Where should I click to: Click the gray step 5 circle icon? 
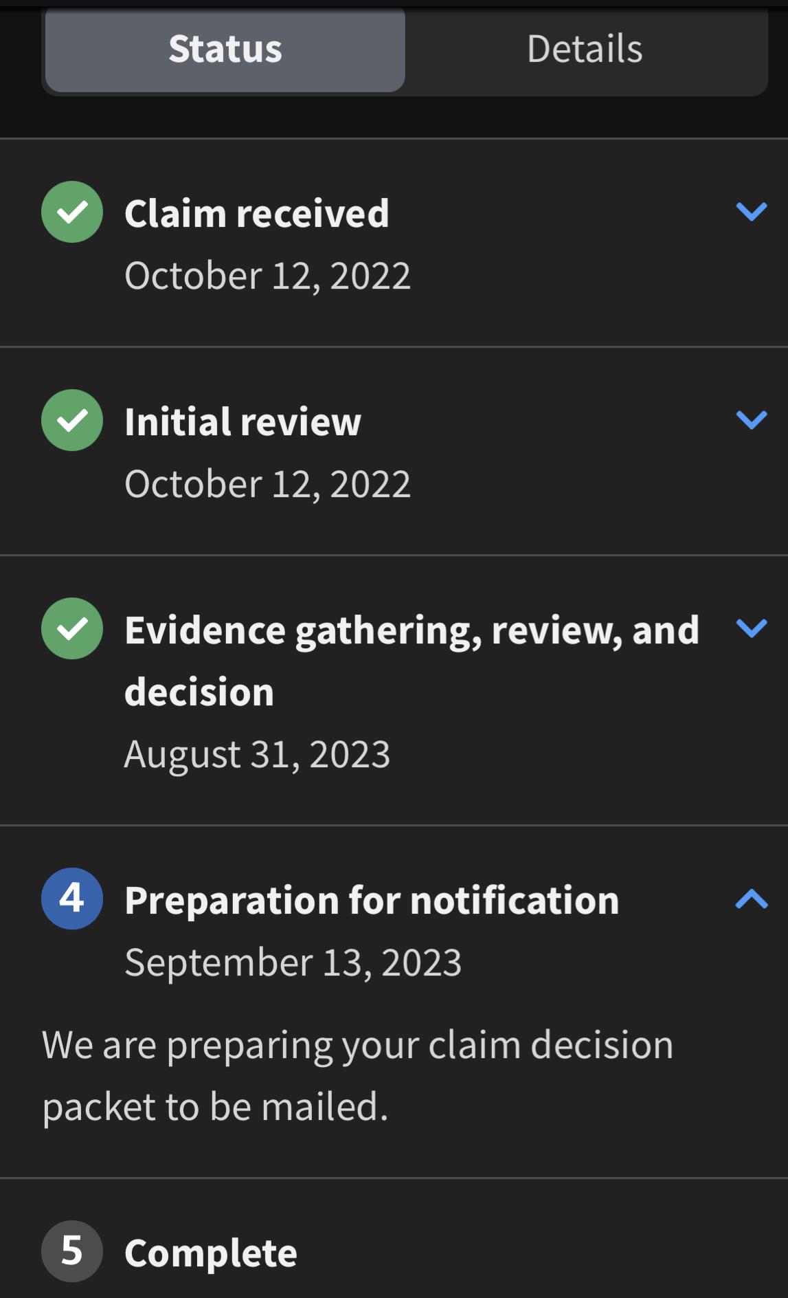tap(72, 1251)
